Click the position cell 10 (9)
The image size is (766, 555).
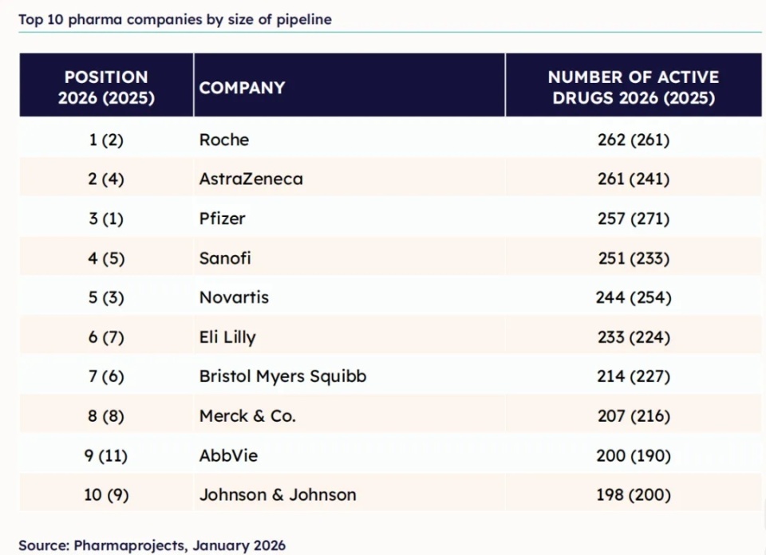[106, 494]
